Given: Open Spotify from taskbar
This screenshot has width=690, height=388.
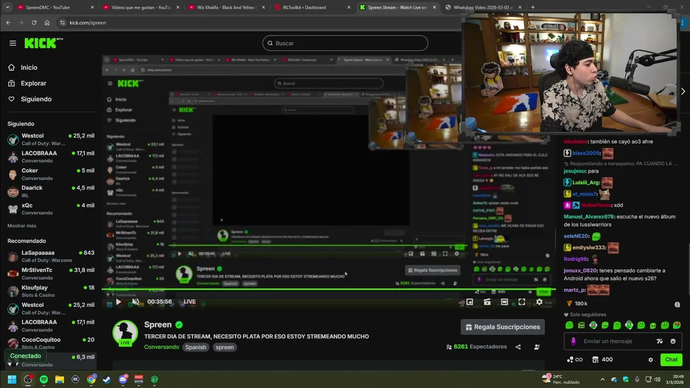Looking at the screenshot, I should click(44, 379).
